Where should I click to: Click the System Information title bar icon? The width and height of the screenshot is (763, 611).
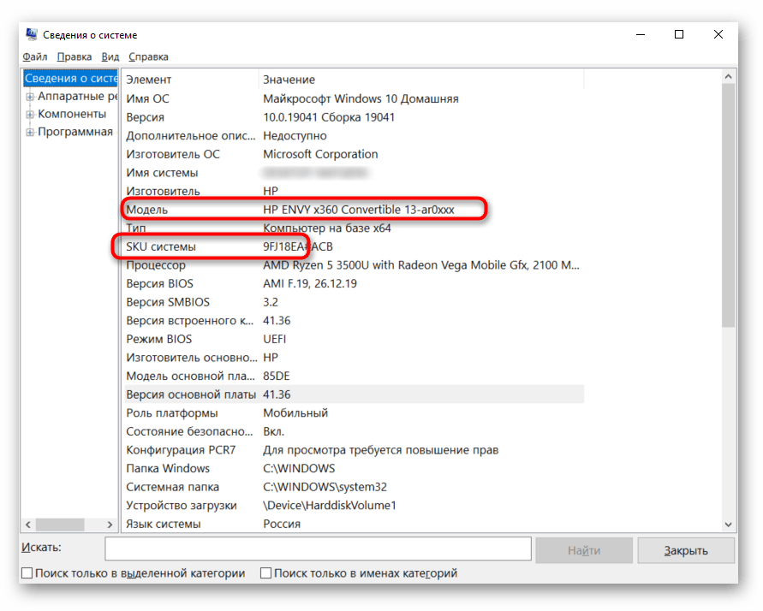click(32, 34)
